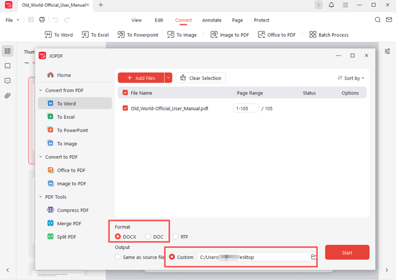Screen dimensions: 396x280
Task: Click the To Excel toolbar icon
Action: pyautogui.click(x=85, y=35)
